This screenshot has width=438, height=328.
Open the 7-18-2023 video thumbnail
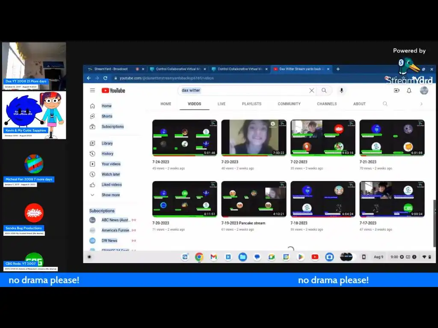click(x=323, y=199)
